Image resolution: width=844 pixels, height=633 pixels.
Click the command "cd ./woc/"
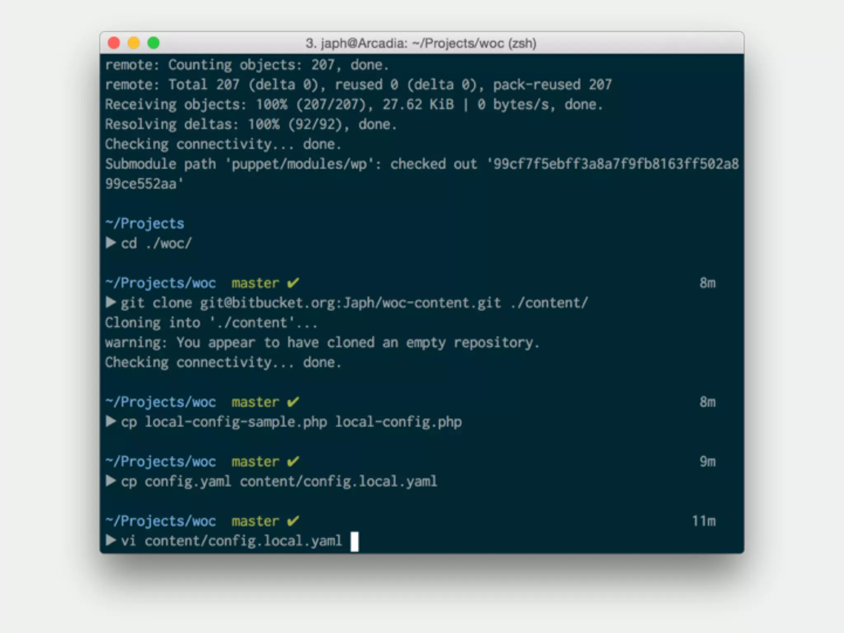tap(156, 243)
